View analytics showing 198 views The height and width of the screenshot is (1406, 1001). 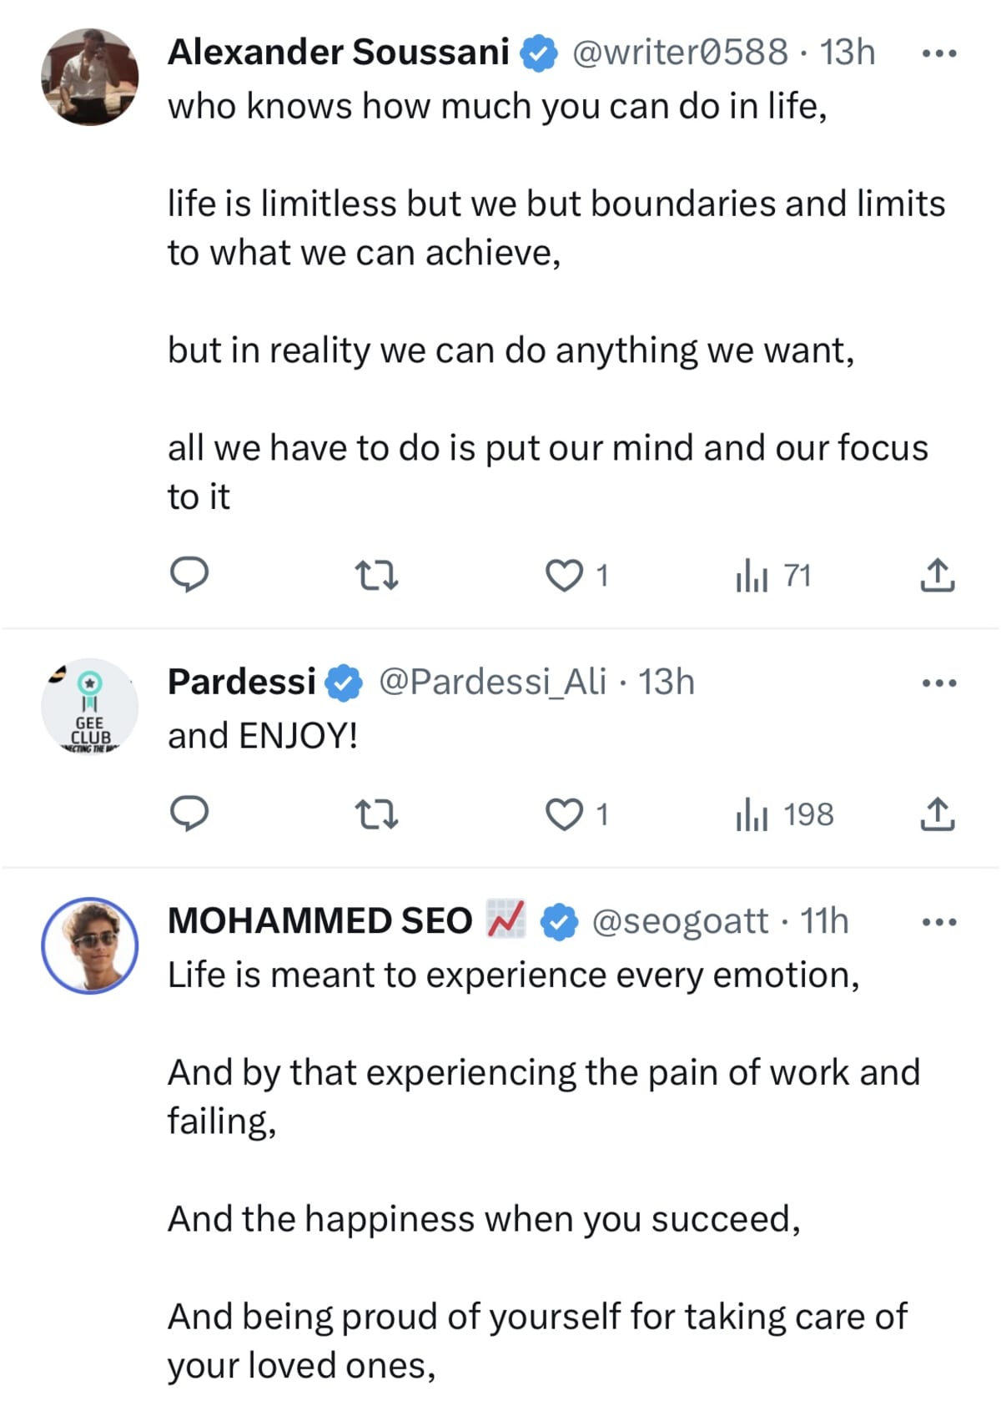[784, 814]
